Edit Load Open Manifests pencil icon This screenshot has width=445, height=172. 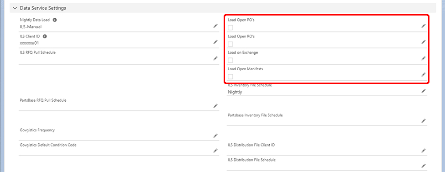[x=424, y=75]
